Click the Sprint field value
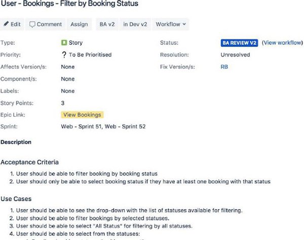This screenshot has height=240, width=304. coord(103,126)
